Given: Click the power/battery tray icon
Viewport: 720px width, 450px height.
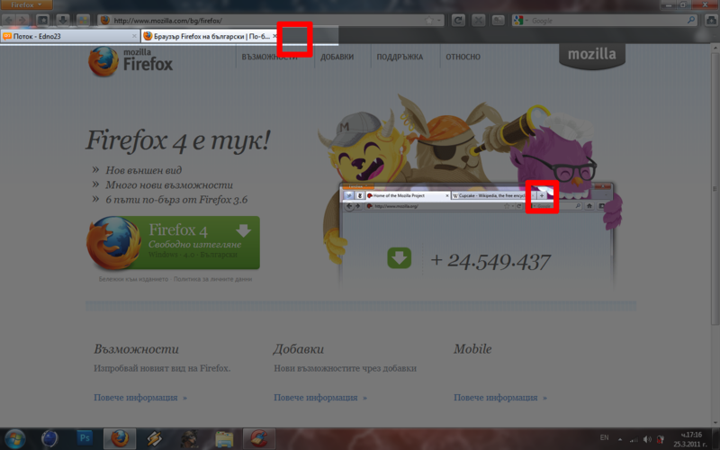Looking at the screenshot, I should (x=661, y=439).
